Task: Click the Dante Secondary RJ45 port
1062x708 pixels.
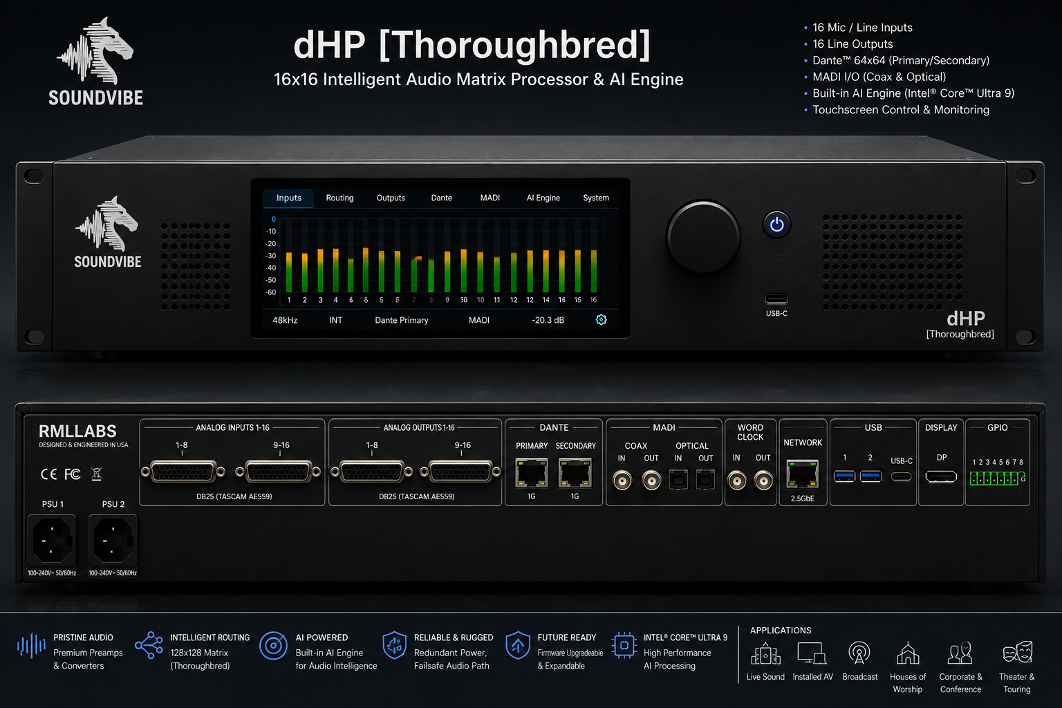Action: point(575,473)
